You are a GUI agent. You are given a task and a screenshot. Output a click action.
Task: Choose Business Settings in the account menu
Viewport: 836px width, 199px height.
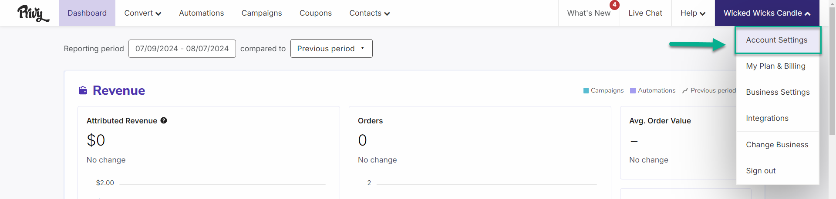point(778,92)
